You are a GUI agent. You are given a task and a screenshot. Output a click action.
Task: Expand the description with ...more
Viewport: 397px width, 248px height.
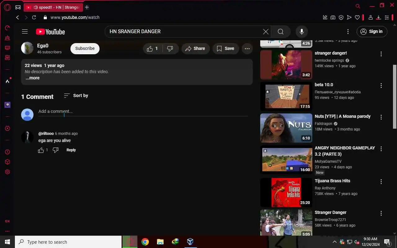point(33,78)
